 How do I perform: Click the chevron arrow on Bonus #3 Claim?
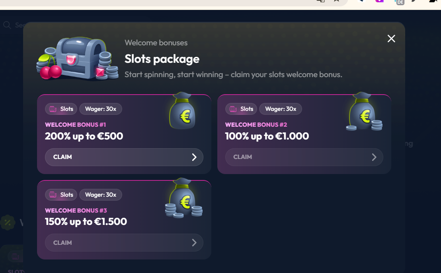coord(194,243)
